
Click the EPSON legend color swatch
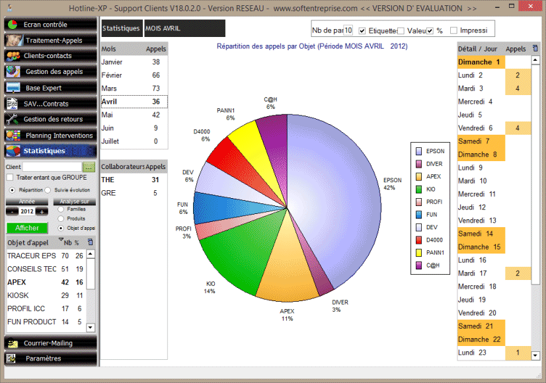[x=418, y=151]
